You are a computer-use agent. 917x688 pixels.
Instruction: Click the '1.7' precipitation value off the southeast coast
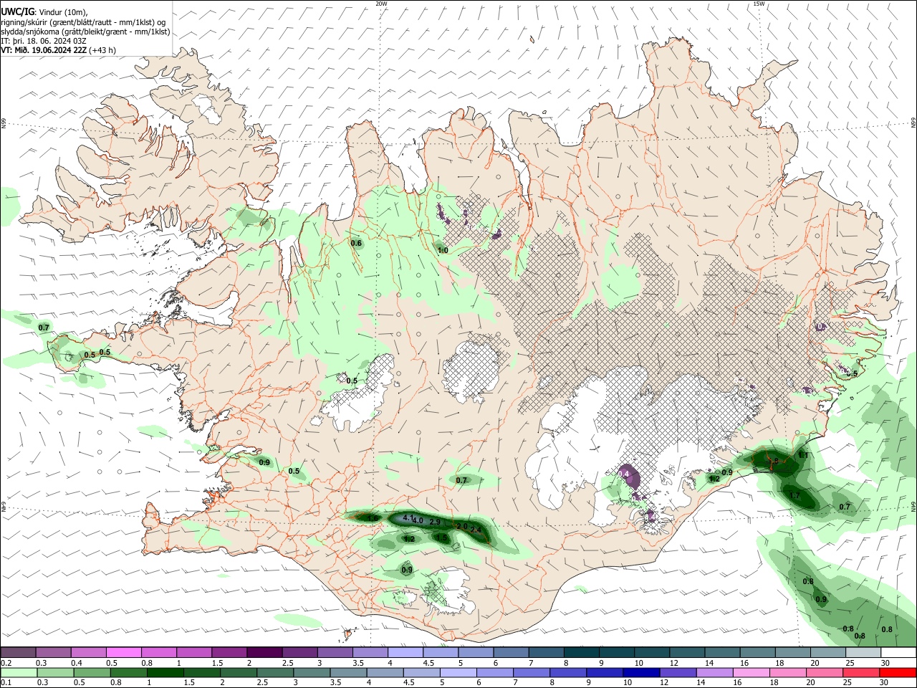click(794, 496)
